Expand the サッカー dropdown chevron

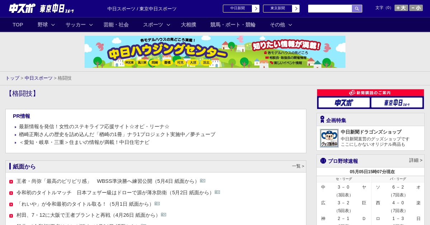pos(91,25)
